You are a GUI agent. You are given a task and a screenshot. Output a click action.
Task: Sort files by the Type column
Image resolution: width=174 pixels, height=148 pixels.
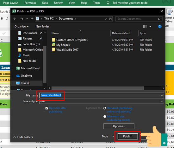click(x=143, y=33)
